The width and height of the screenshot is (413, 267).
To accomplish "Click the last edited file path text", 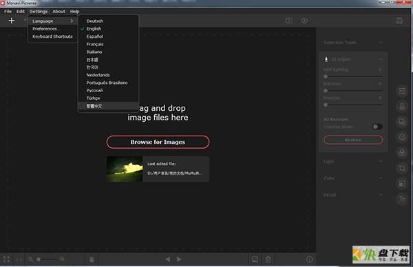I will [175, 173].
